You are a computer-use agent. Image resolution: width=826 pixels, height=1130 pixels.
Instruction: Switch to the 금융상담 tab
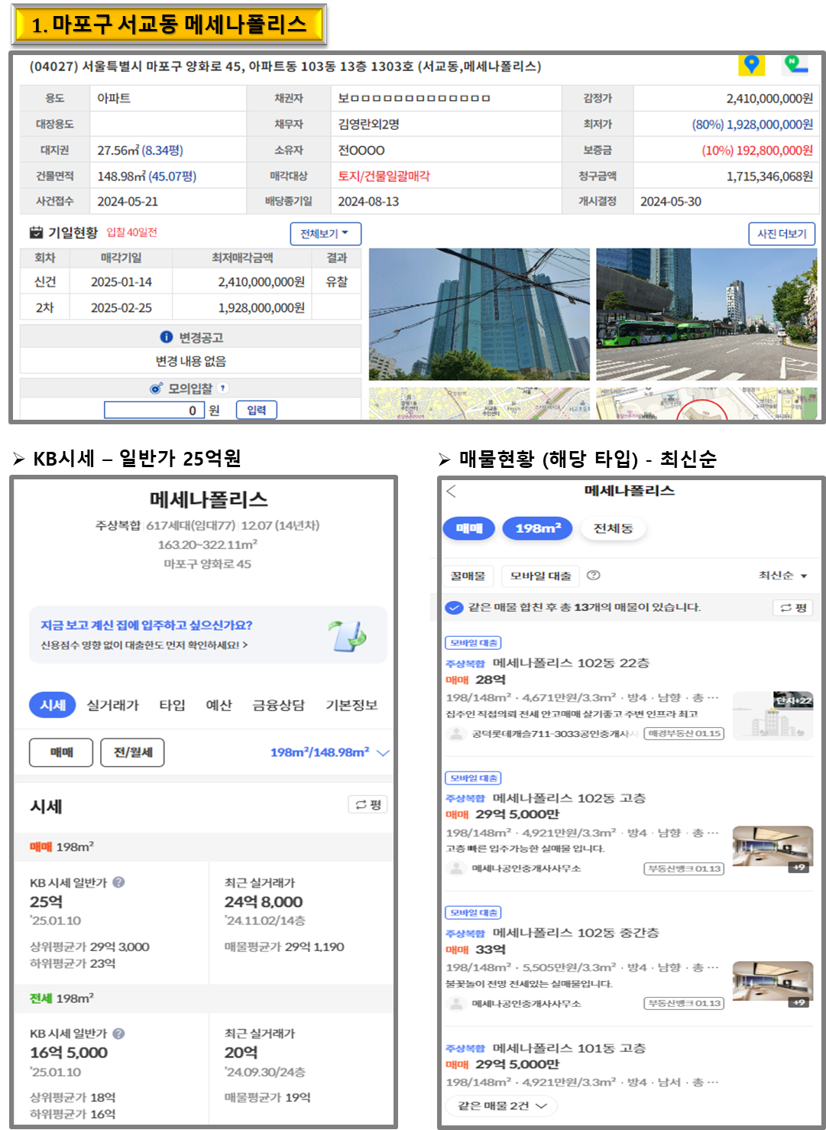coord(278,705)
